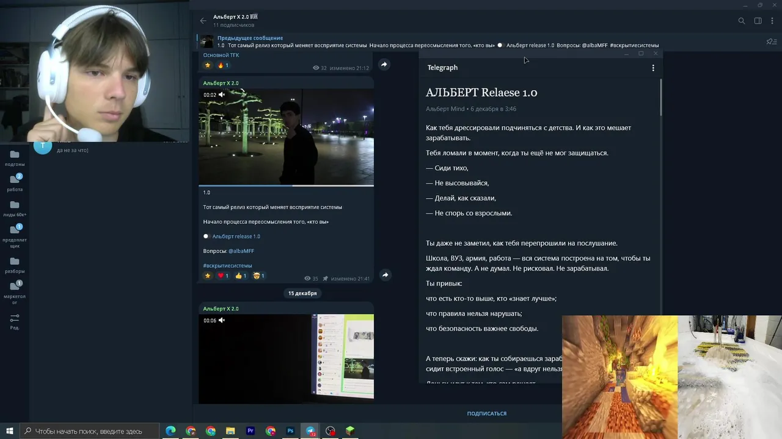Add thumbs-up reaction on 21:41 post
The image size is (782, 439).
[x=241, y=276]
